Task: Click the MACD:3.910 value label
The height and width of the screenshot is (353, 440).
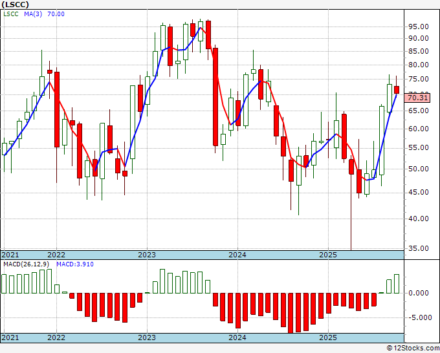Action: click(x=75, y=264)
